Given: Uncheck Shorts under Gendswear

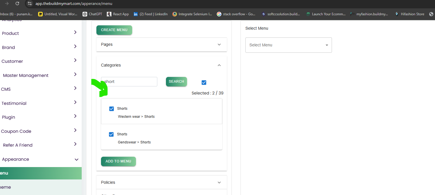Looking at the screenshot, I should click(111, 134).
